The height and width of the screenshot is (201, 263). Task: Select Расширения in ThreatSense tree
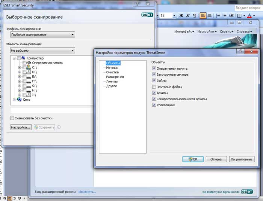115,77
